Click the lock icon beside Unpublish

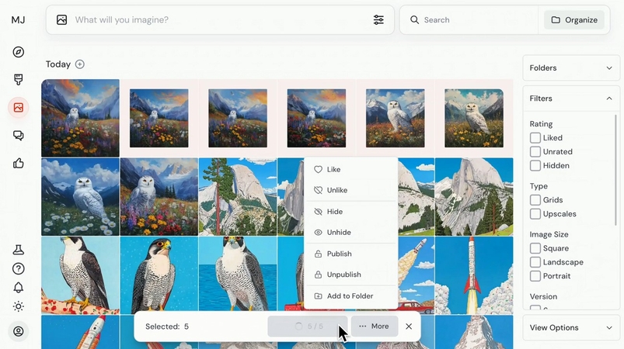pos(318,275)
